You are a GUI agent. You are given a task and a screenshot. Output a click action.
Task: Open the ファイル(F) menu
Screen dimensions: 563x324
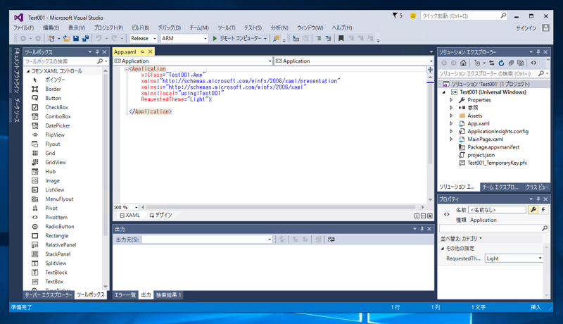[24, 27]
